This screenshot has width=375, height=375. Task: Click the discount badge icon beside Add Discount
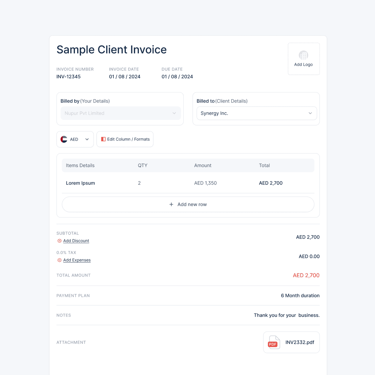pos(59,241)
